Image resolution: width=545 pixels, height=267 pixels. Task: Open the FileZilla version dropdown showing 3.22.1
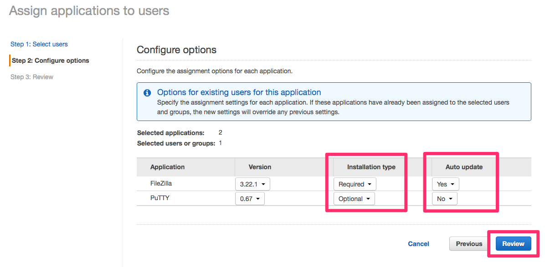tap(252, 184)
